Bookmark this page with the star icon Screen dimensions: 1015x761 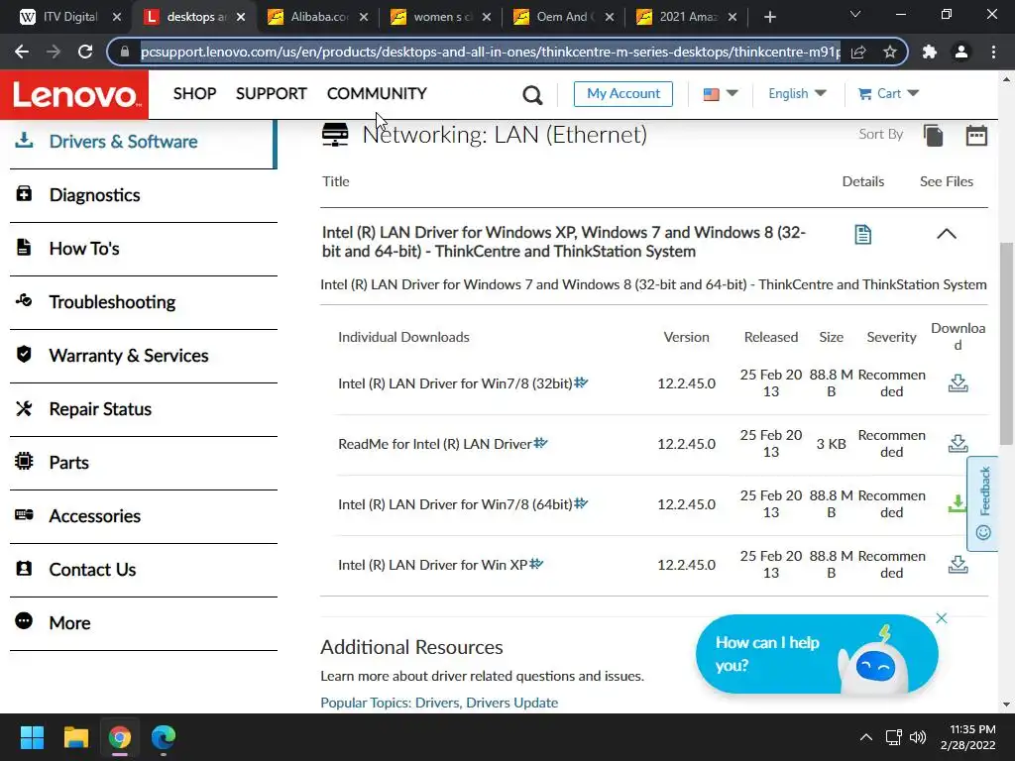890,52
